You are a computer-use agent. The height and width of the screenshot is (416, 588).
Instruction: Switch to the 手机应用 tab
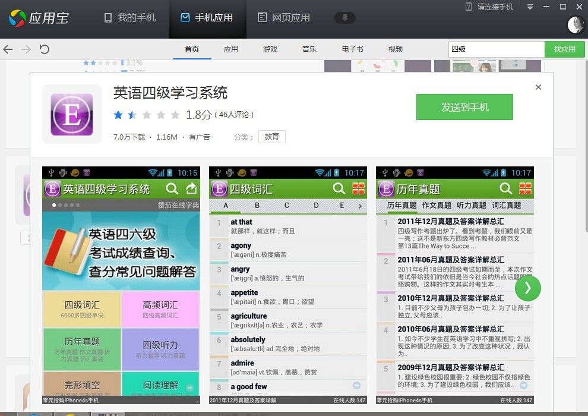point(207,18)
